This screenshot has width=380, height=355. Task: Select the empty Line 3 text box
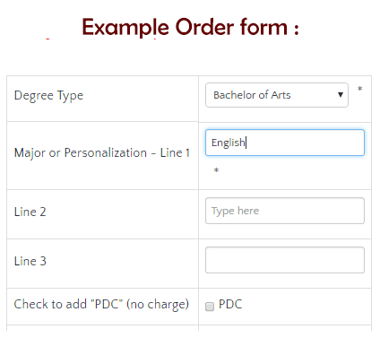pyautogui.click(x=285, y=260)
